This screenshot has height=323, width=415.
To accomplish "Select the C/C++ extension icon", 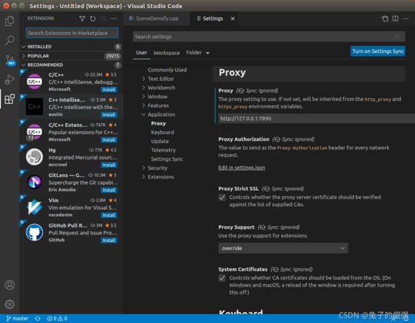I will coord(34,82).
